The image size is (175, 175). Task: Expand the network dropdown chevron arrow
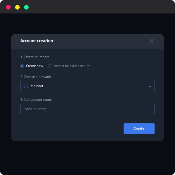coord(150,86)
